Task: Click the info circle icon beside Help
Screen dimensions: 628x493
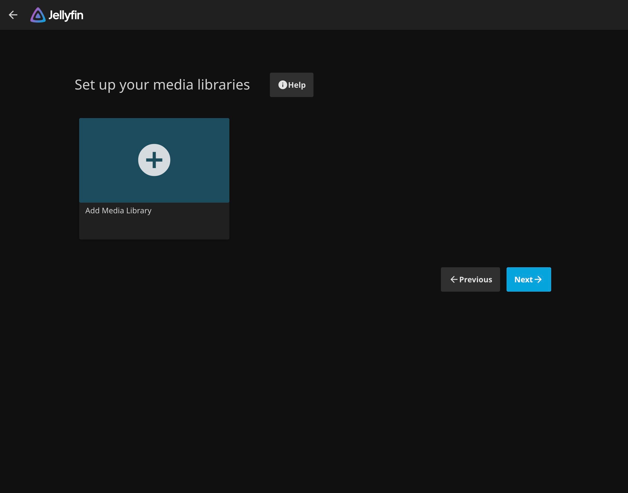Action: point(282,85)
